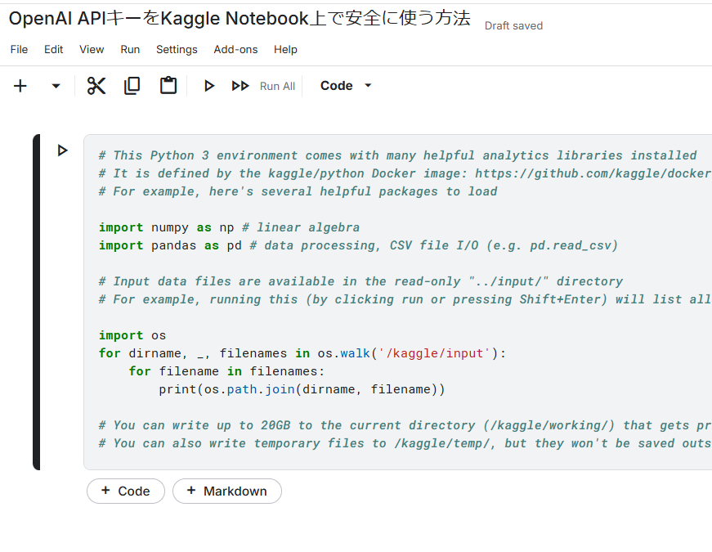This screenshot has height=552, width=712.
Task: Click the add cell plus icon
Action: tap(20, 86)
